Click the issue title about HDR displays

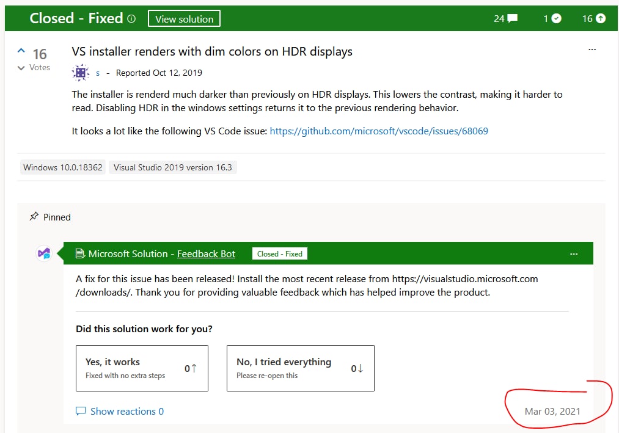click(212, 52)
